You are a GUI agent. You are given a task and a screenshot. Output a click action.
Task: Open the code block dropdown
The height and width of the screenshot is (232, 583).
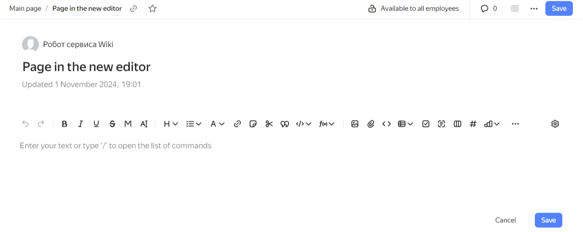coord(303,124)
